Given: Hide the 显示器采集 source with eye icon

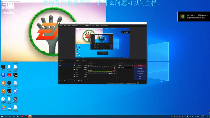Looking at the screenshot, I should 85,68.
